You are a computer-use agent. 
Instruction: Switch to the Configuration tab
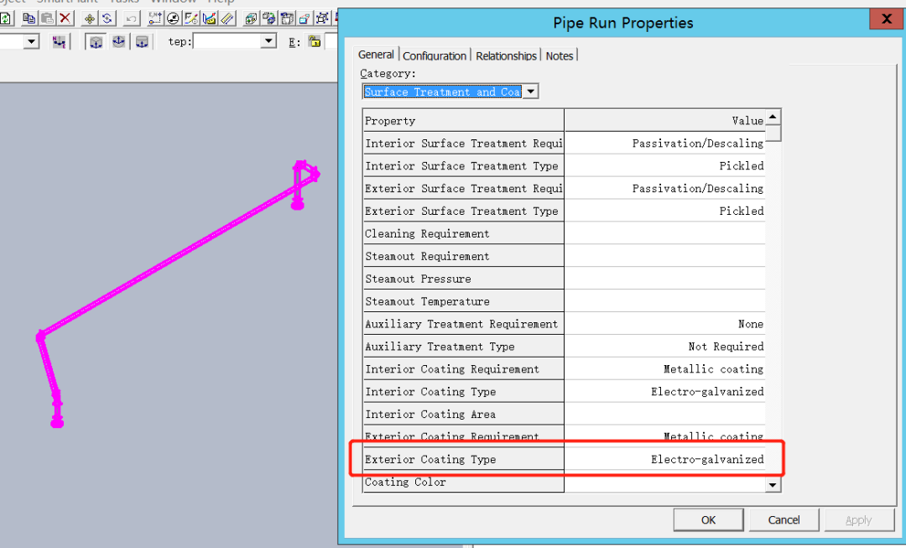[435, 56]
